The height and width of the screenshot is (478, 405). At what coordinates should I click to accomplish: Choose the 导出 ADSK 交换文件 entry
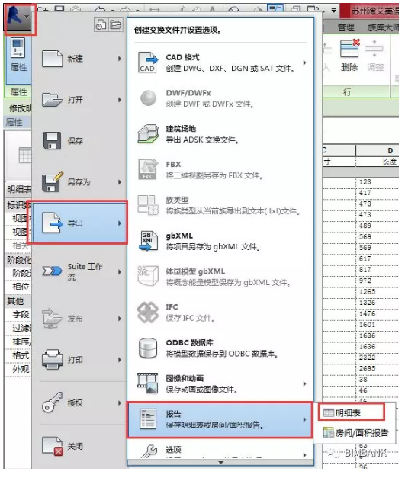(x=220, y=134)
